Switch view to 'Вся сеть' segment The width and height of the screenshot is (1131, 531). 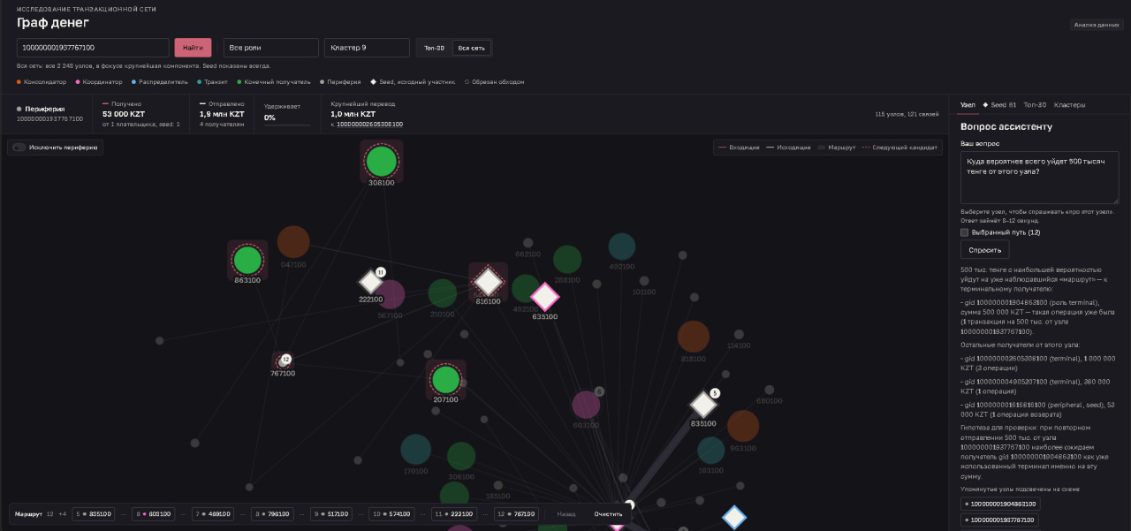(x=471, y=48)
